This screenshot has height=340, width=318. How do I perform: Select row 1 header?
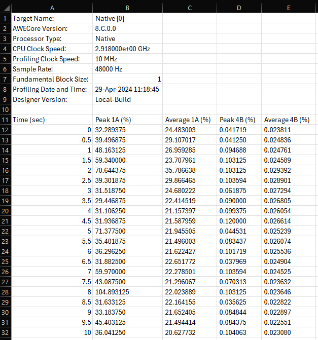coord(5,18)
